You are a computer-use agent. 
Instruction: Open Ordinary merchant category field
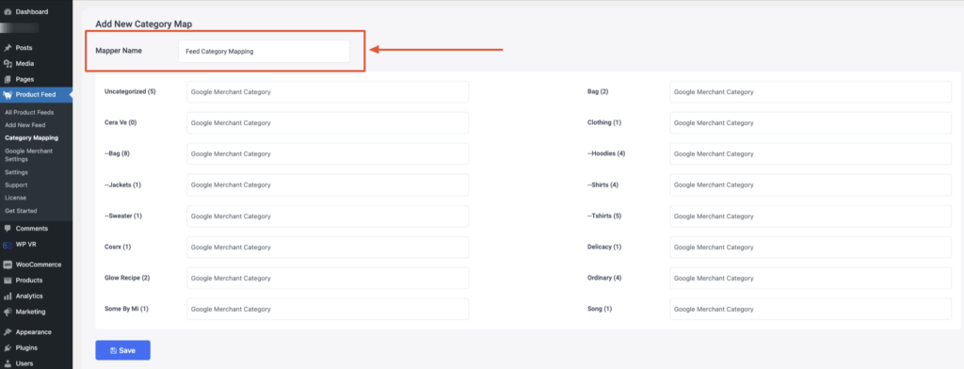(811, 278)
